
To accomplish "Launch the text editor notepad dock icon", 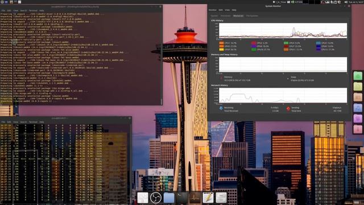I will click(x=208, y=198).
